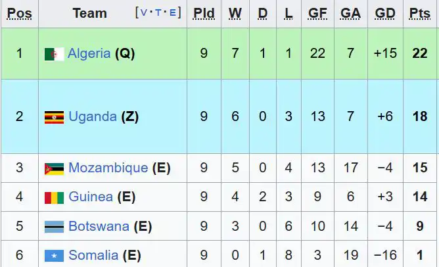Screen dimensions: 439x267
Task: Visit the Somalia team link
Action: click(93, 255)
